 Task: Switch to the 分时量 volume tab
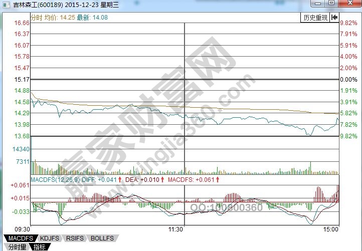tap(15, 246)
